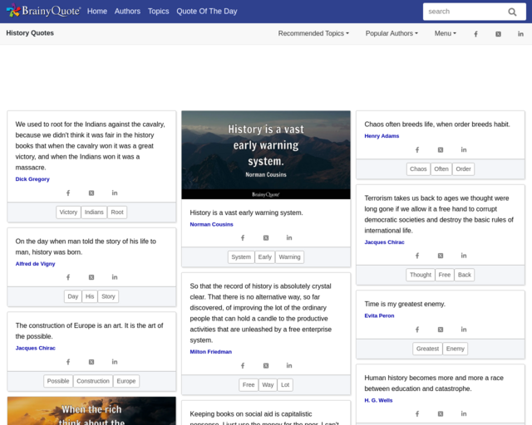
Task: Open the "When the rich" quote image
Action: (91, 411)
